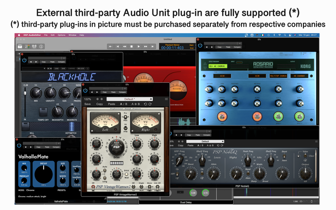Toggle the Blackhole plug-in power button
The width and height of the screenshot is (336, 210).
click(x=24, y=60)
